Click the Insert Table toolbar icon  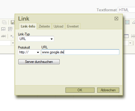126,36
